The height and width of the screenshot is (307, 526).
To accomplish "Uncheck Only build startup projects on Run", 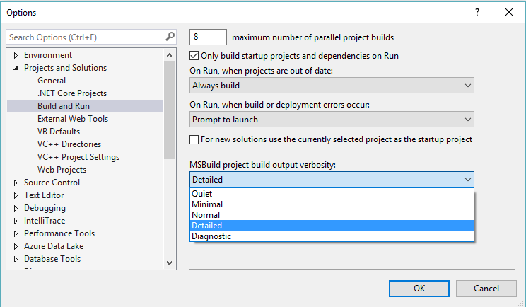I will pyautogui.click(x=194, y=56).
